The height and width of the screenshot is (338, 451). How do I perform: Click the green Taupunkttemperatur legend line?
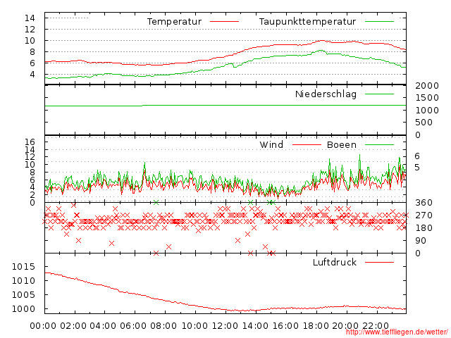(x=379, y=22)
